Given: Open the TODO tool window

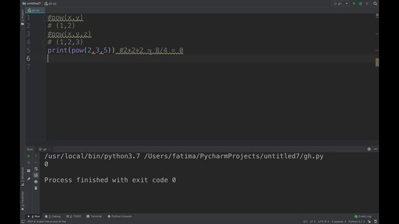Looking at the screenshot, I should (74, 217).
